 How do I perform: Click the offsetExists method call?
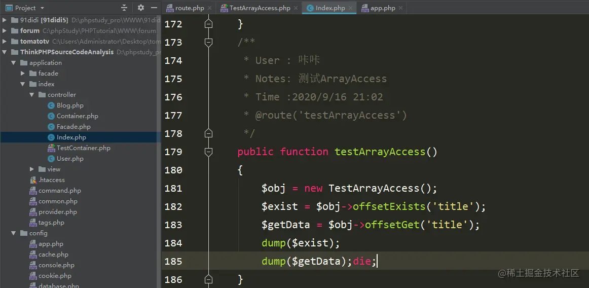pyautogui.click(x=389, y=207)
